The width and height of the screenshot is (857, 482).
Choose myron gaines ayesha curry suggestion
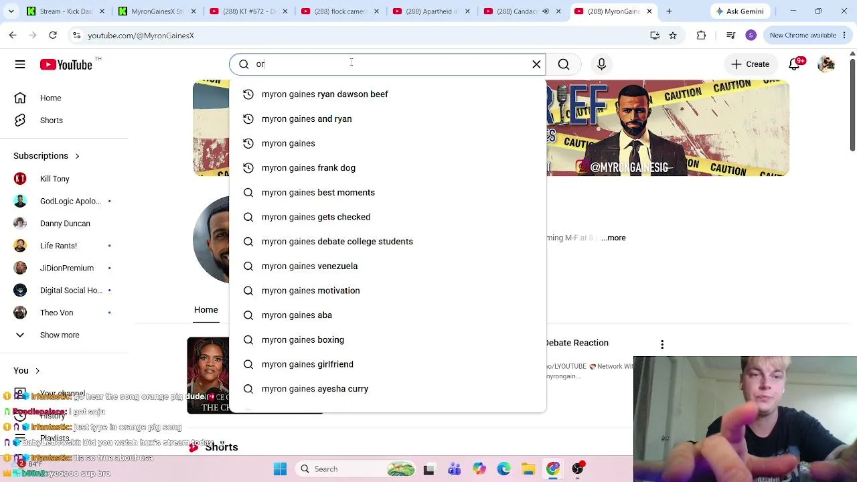[388, 389]
